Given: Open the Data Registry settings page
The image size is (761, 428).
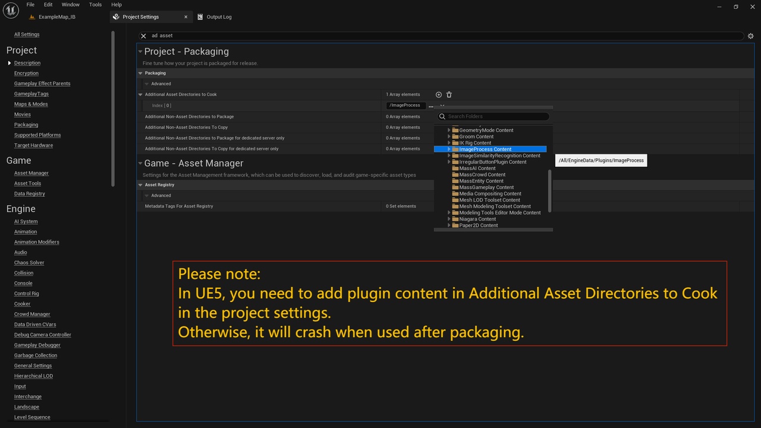Looking at the screenshot, I should point(30,194).
